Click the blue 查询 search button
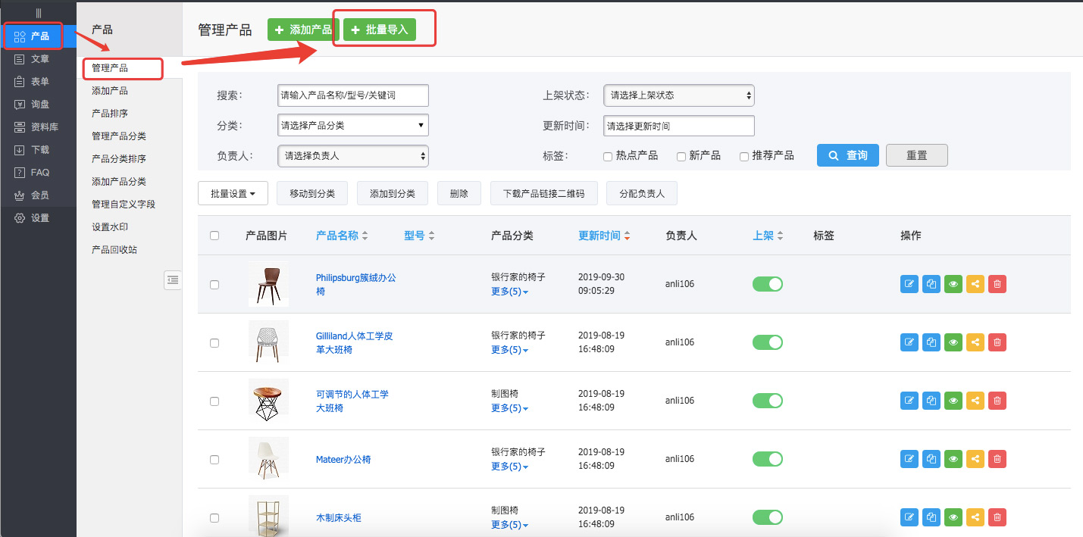The image size is (1083, 537). point(847,155)
